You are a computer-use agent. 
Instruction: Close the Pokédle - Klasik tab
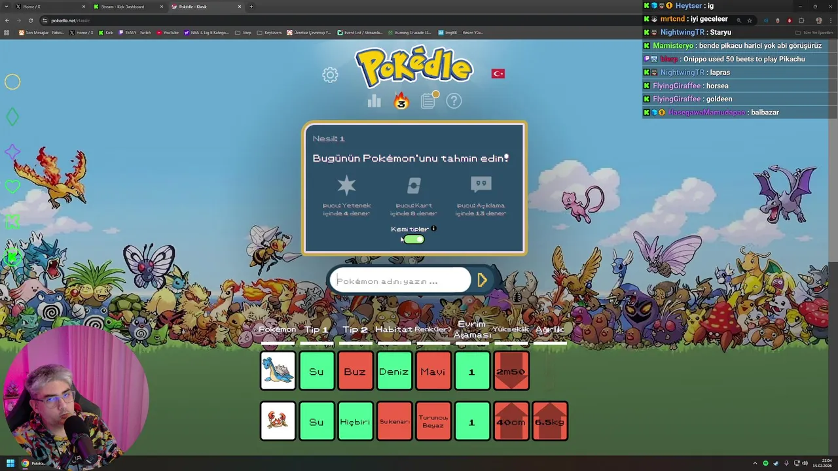pos(240,7)
